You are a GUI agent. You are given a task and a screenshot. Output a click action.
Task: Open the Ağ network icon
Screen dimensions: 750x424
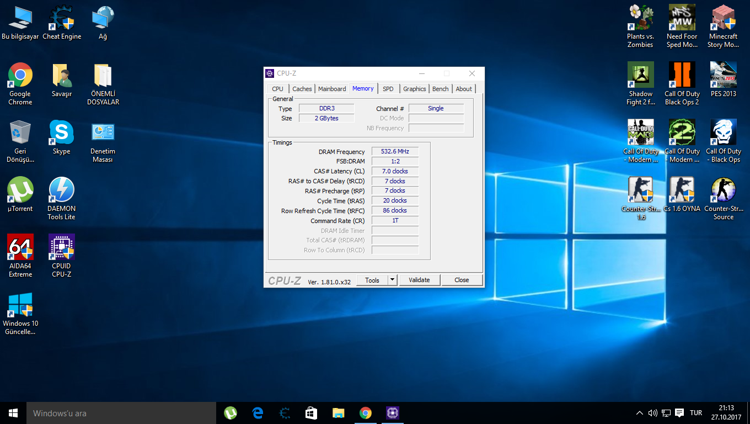coord(103,23)
